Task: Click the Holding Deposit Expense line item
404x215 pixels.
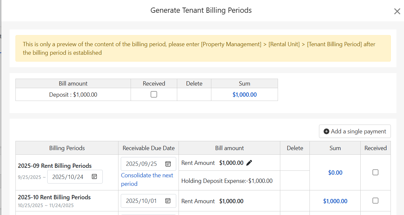Action: coord(227,181)
